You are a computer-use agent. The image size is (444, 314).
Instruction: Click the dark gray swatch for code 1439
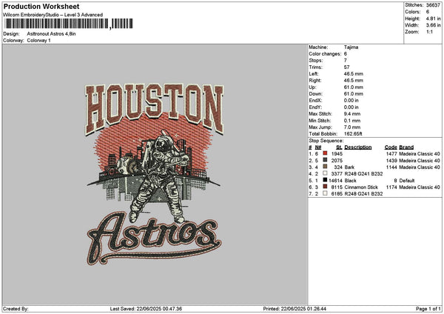click(x=325, y=160)
